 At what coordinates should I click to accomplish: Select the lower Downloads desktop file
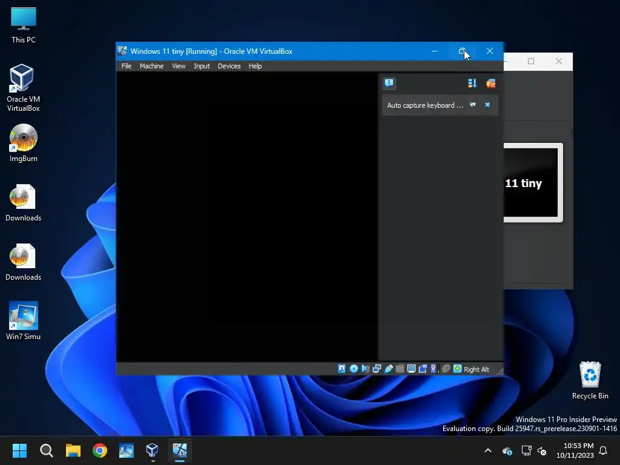pos(24,262)
